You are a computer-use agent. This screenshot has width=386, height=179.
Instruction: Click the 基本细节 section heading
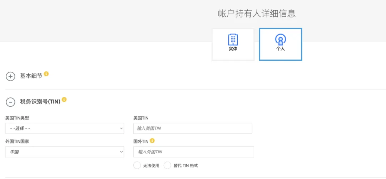point(31,76)
